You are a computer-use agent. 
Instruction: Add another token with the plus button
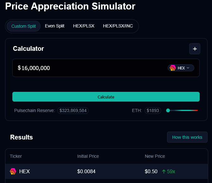(x=195, y=49)
